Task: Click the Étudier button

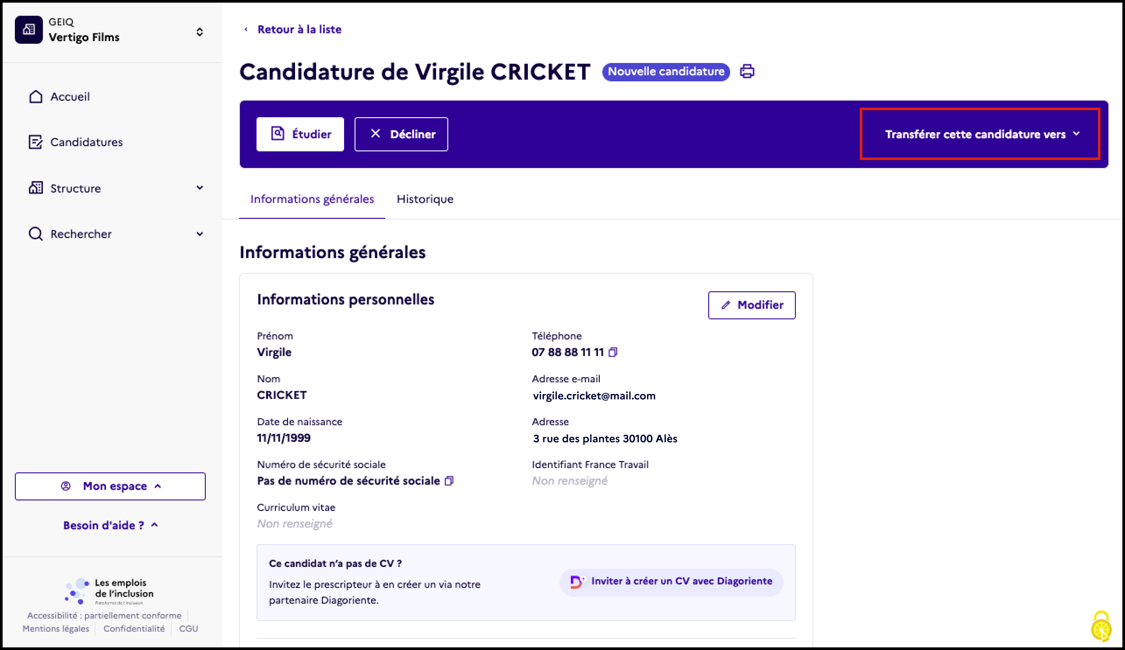Action: pos(300,134)
